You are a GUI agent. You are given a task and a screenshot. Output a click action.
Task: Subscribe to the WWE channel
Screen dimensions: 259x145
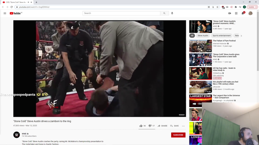click(x=178, y=135)
